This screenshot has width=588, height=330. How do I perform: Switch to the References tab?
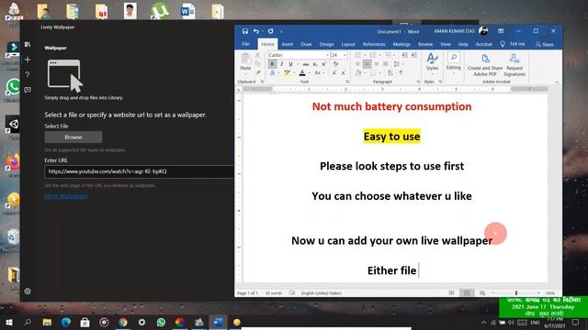374,44
